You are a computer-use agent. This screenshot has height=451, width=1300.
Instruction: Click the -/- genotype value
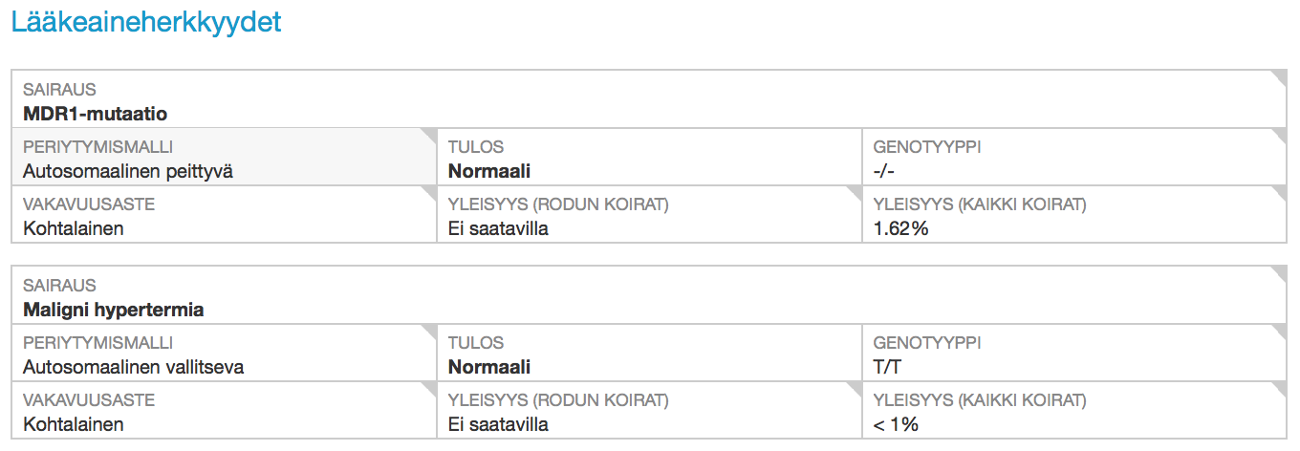click(884, 172)
